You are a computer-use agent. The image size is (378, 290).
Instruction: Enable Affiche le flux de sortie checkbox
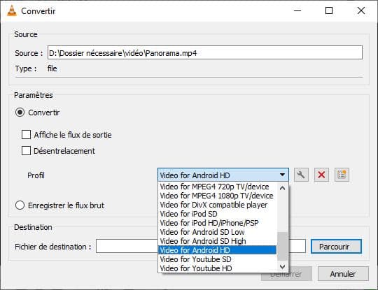[26, 135]
